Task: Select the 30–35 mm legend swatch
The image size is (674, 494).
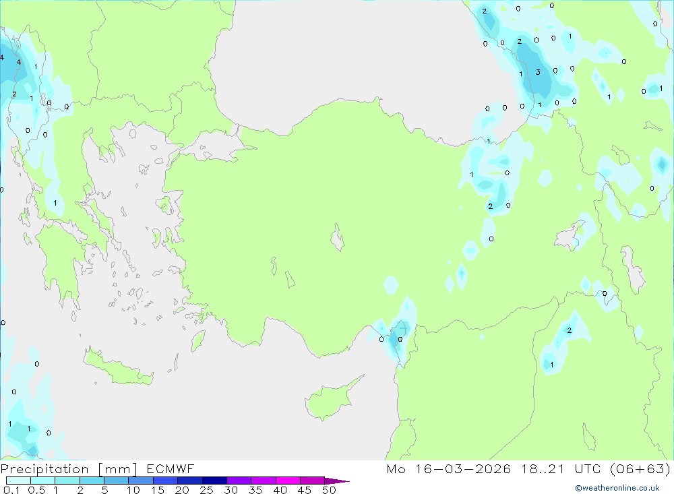Action: (239, 481)
